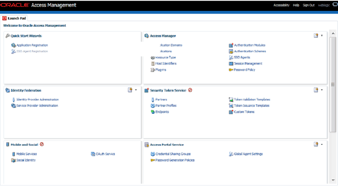Click the Global Agent Settings icon
This screenshot has width=338, height=186.
coord(231,154)
